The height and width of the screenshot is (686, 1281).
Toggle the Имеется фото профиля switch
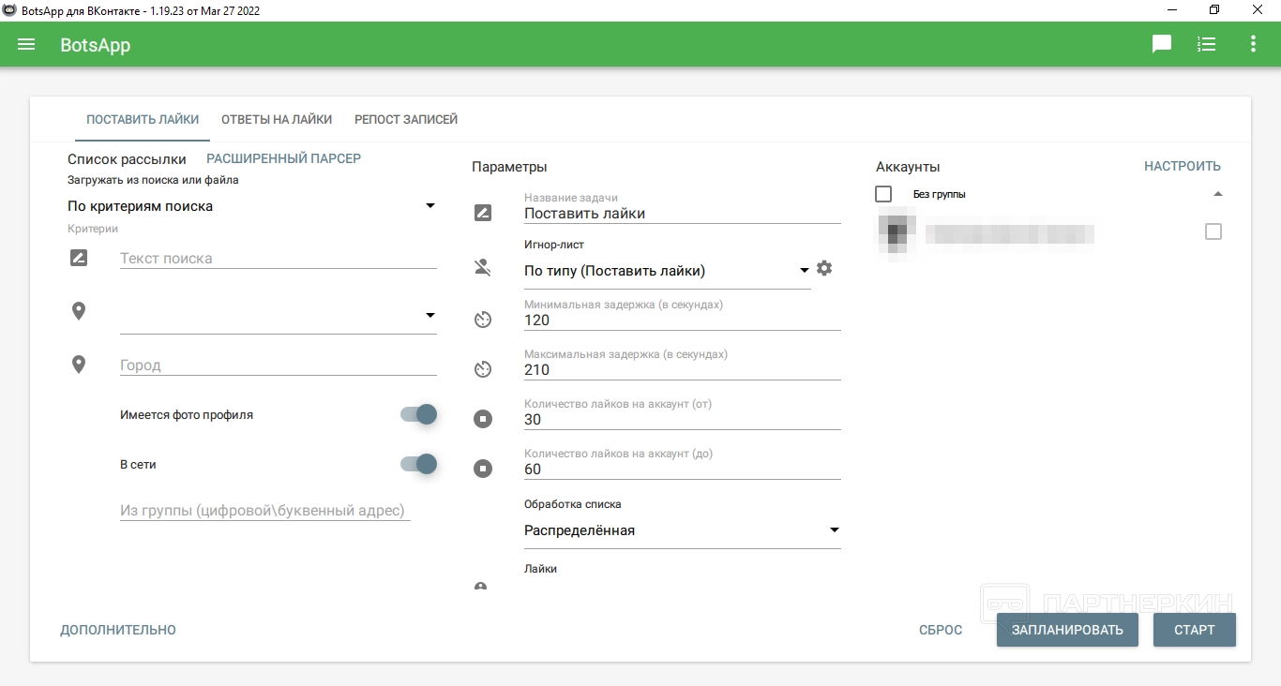click(x=419, y=414)
